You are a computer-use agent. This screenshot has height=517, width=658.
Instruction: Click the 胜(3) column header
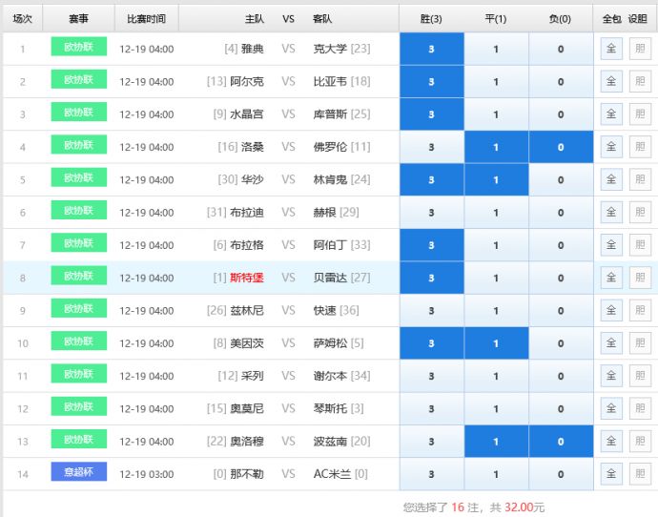point(431,19)
